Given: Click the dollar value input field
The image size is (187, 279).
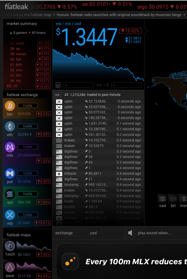Looking at the screenshot, I should (x=126, y=85).
